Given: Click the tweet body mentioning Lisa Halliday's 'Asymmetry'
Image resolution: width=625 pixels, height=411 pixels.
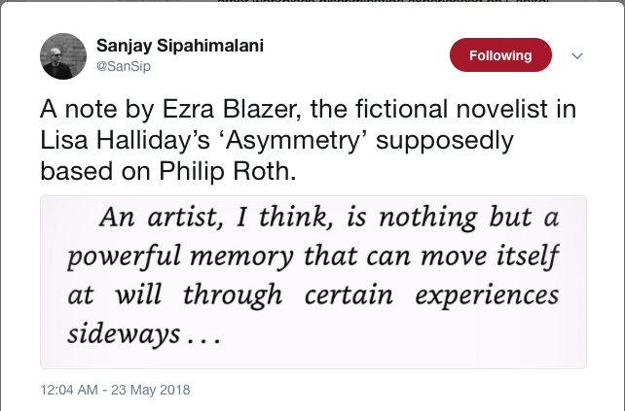Looking at the screenshot, I should [292, 136].
